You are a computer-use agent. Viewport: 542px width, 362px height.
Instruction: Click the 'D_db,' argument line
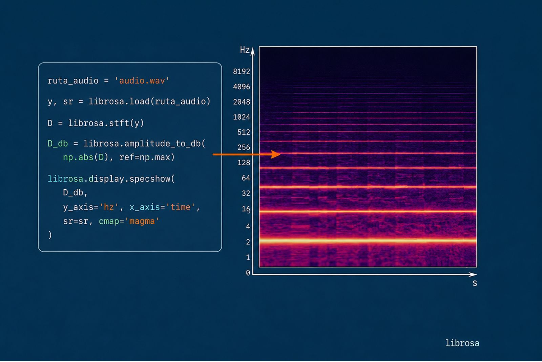pyautogui.click(x=75, y=193)
